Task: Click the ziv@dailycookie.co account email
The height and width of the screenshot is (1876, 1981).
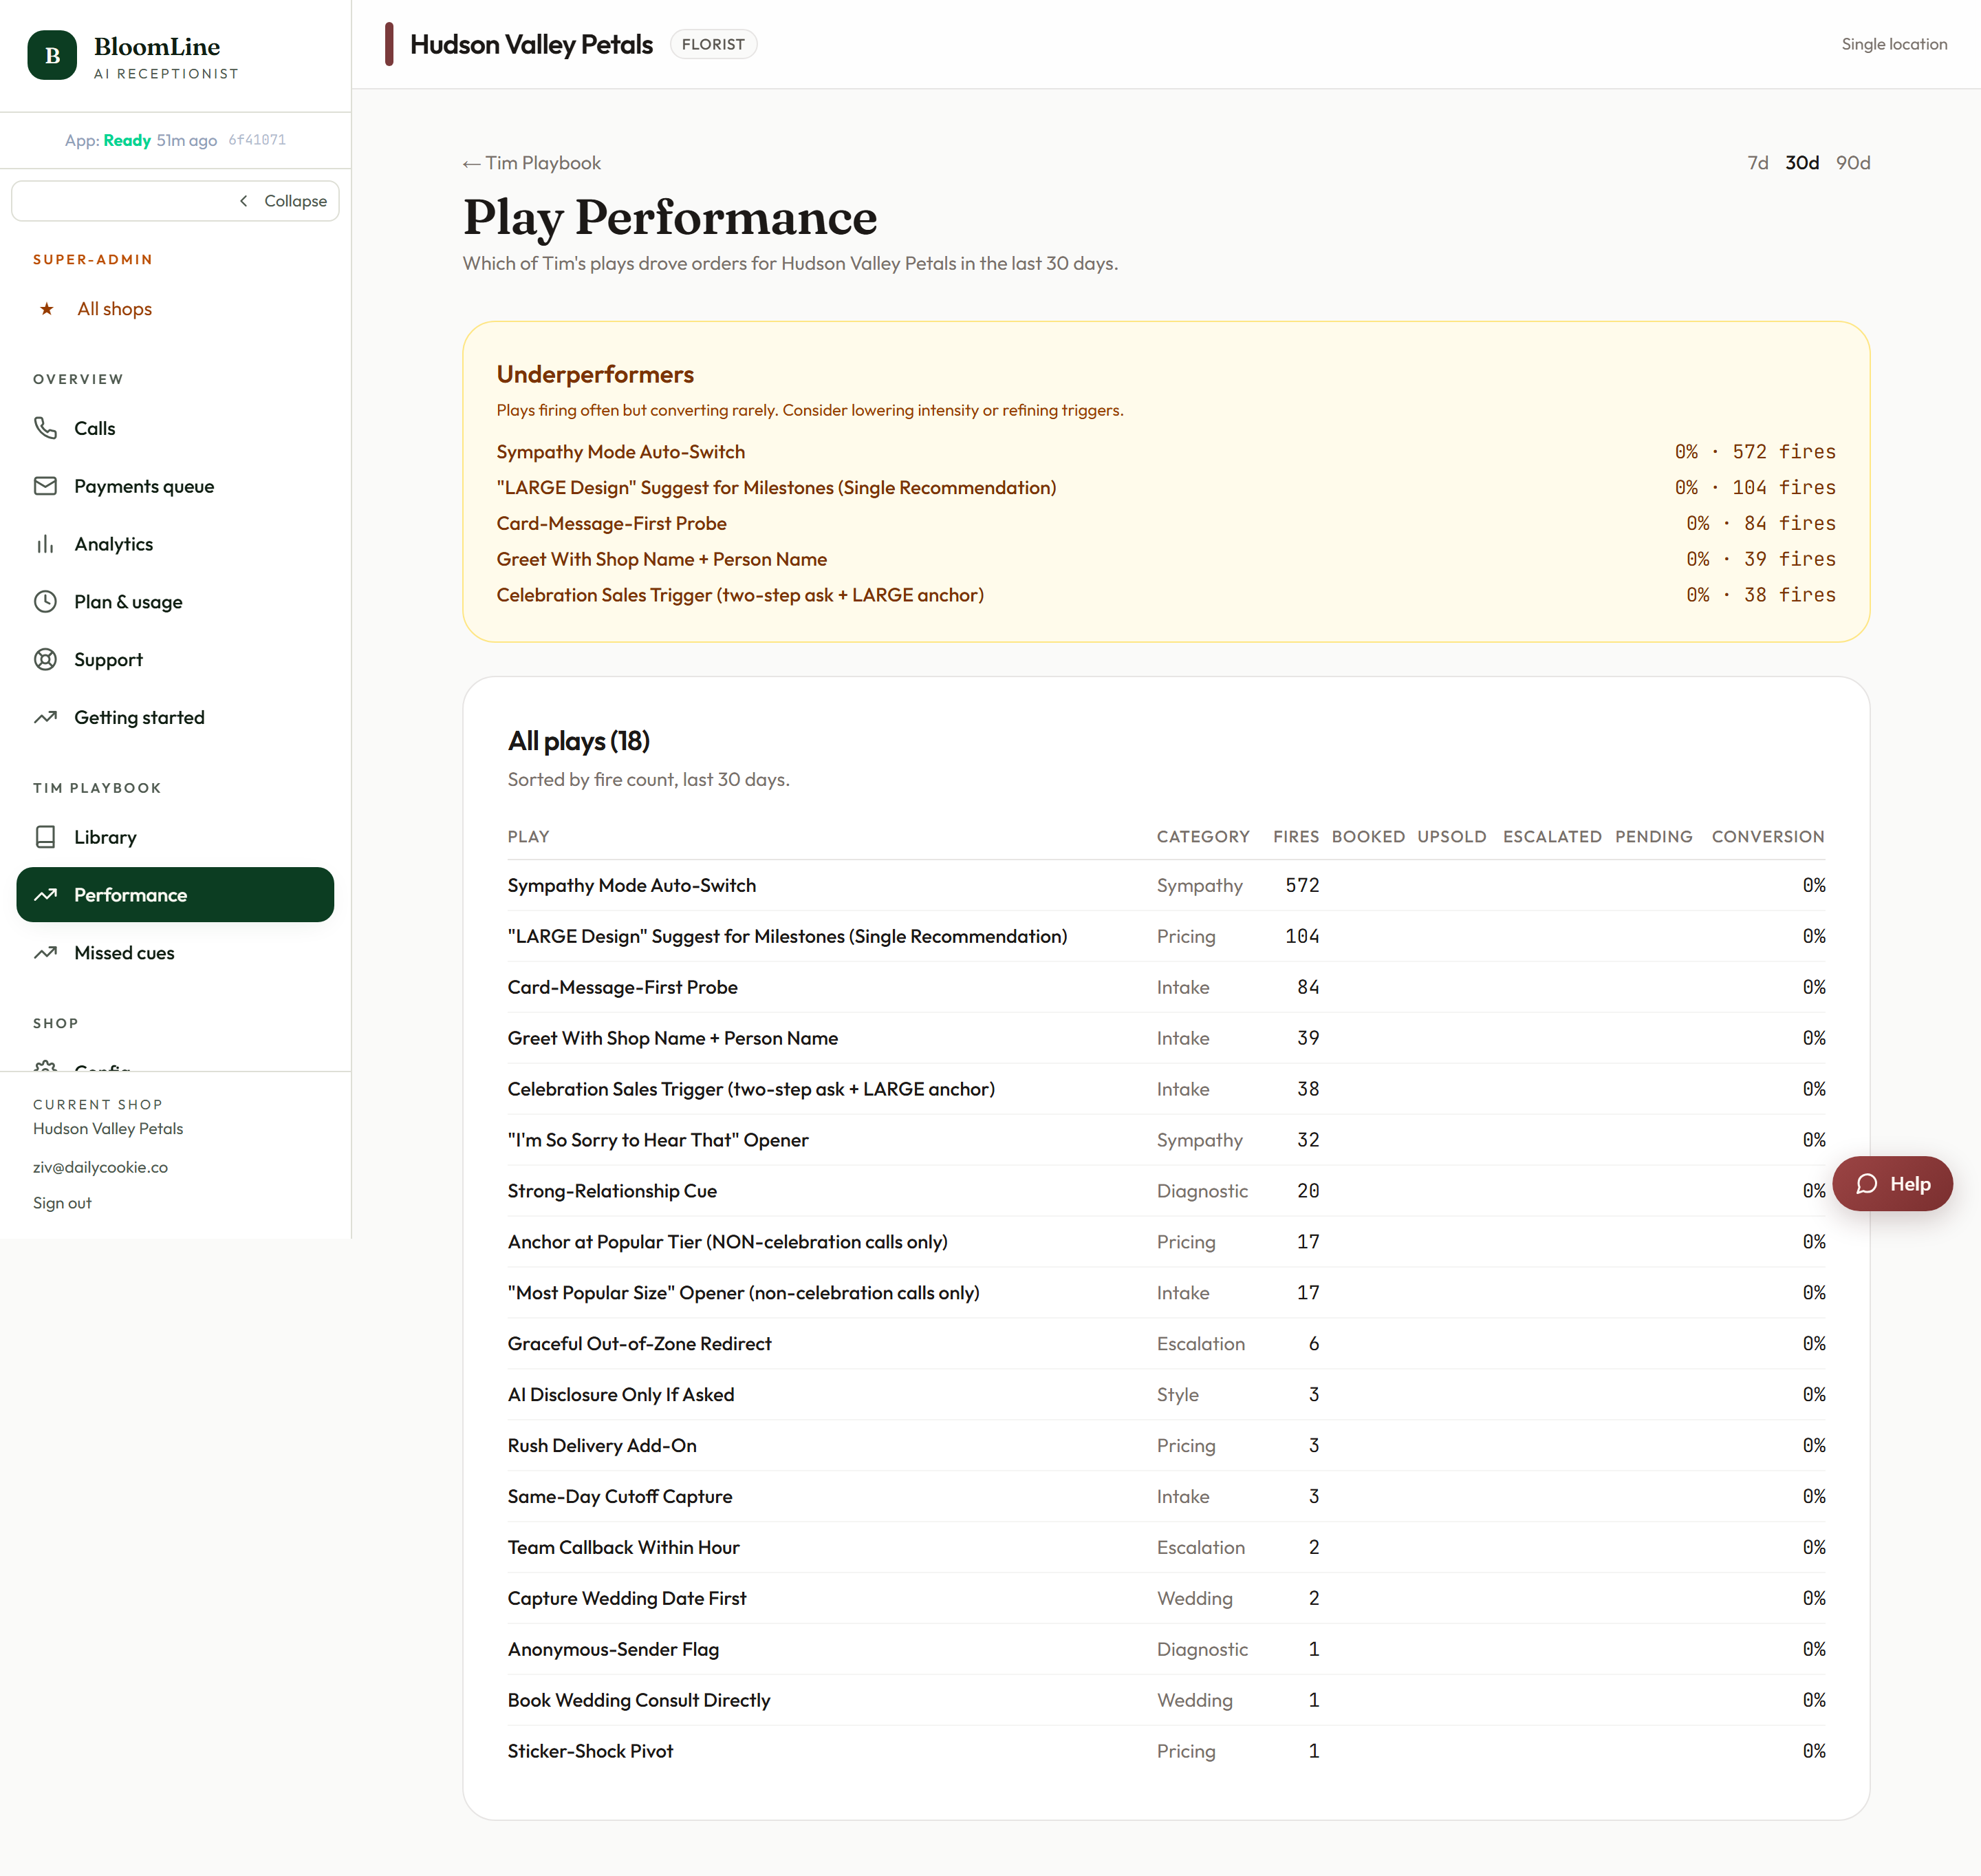Action: 100,1167
